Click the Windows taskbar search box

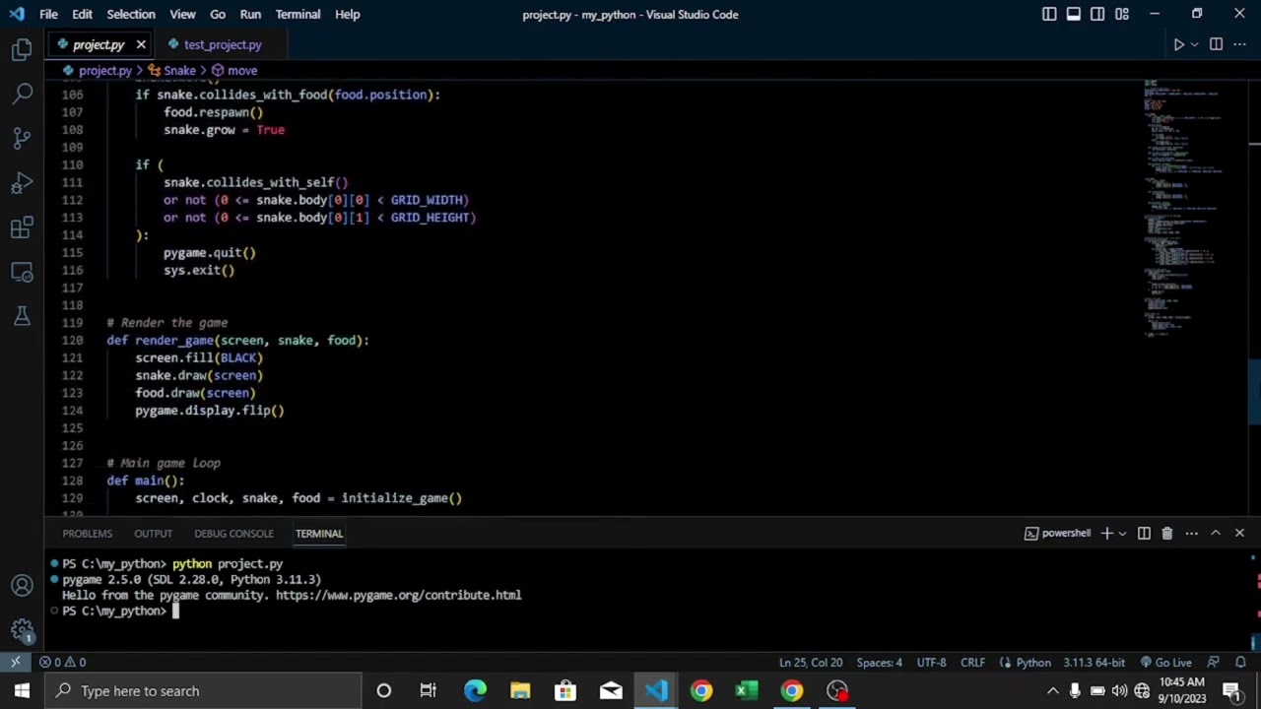[202, 690]
